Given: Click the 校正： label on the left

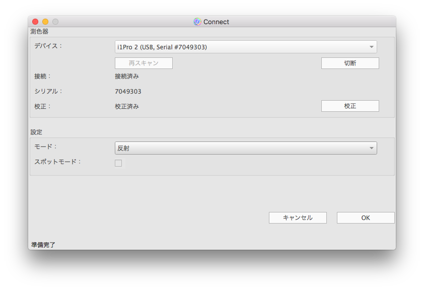Looking at the screenshot, I should [x=42, y=107].
